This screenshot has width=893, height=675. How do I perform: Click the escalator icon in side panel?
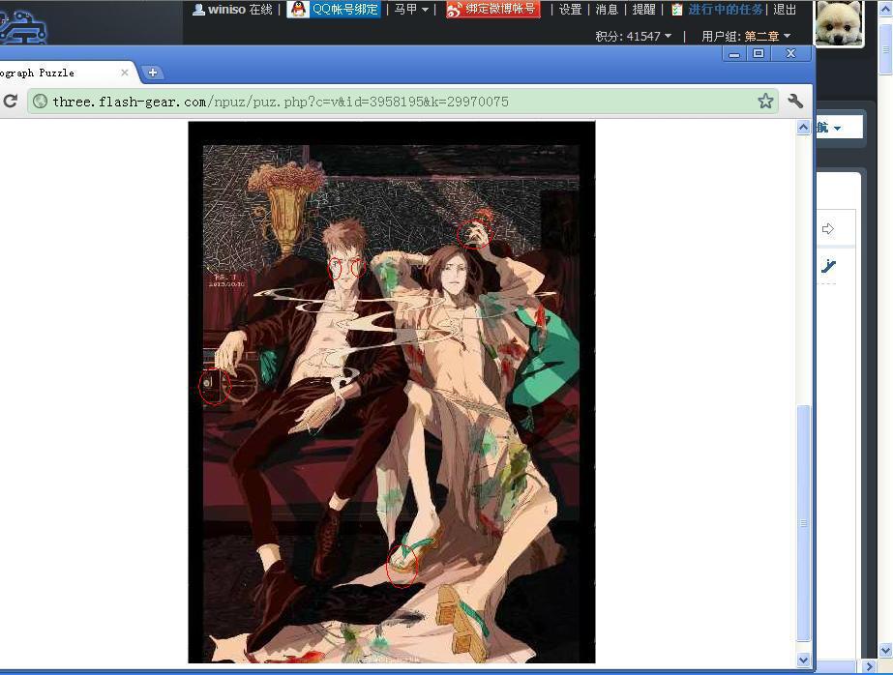pyautogui.click(x=828, y=266)
